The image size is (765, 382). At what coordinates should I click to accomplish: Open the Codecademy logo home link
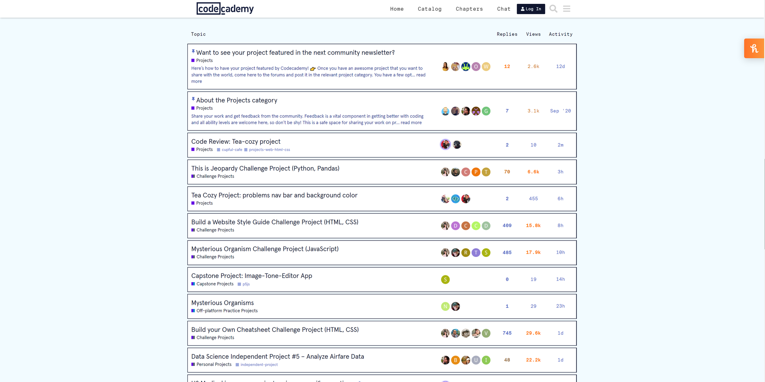pos(225,9)
